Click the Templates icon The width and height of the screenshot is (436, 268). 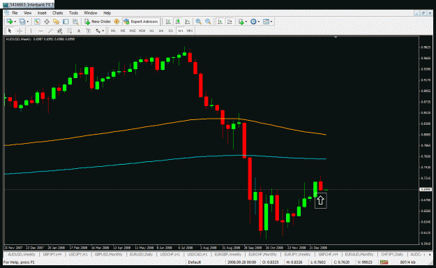(266, 22)
